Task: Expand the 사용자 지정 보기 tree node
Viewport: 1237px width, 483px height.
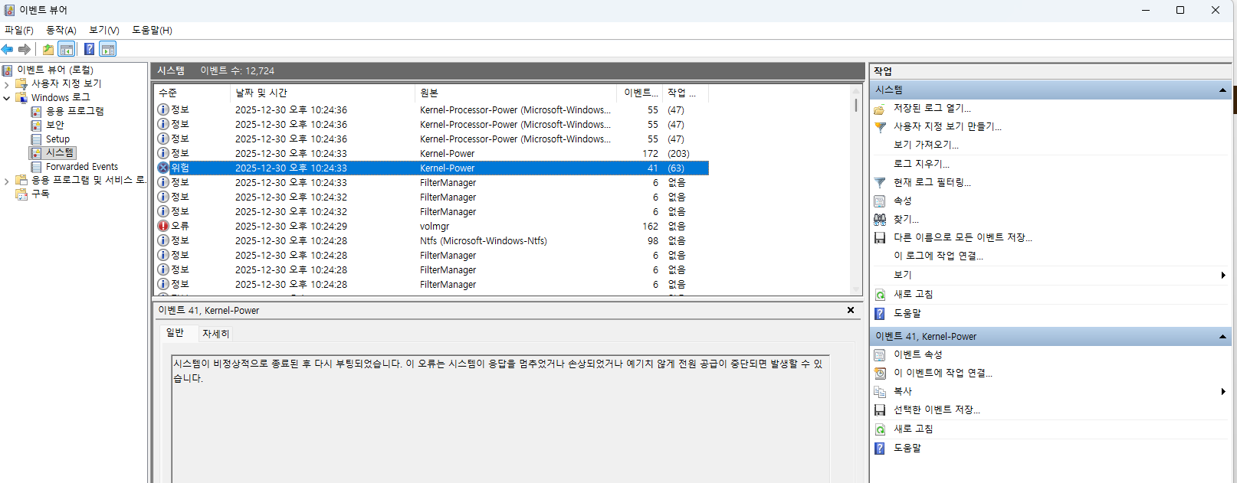Action: 7,84
